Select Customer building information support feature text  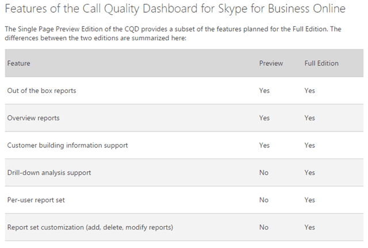pyautogui.click(x=67, y=145)
